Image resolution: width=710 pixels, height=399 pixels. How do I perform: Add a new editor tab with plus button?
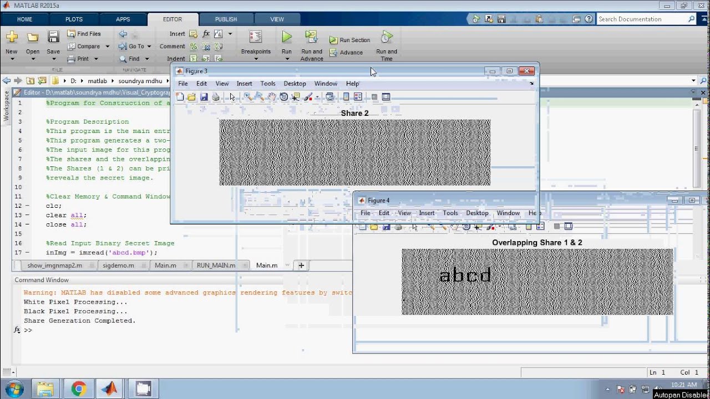pyautogui.click(x=301, y=265)
